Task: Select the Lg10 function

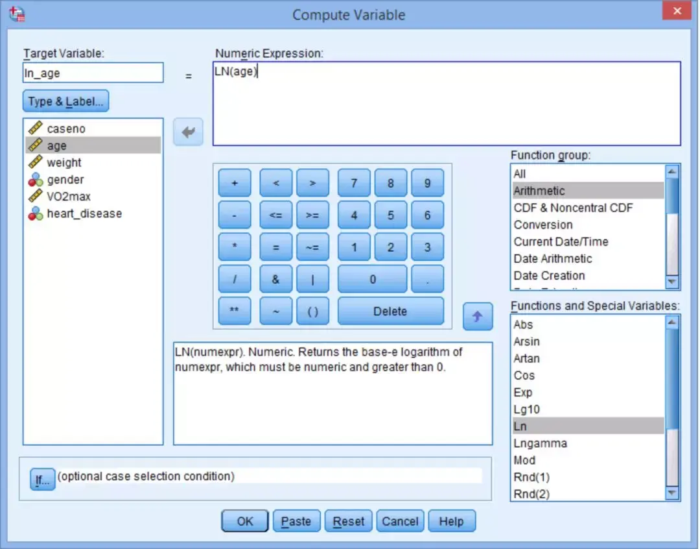Action: pos(588,409)
